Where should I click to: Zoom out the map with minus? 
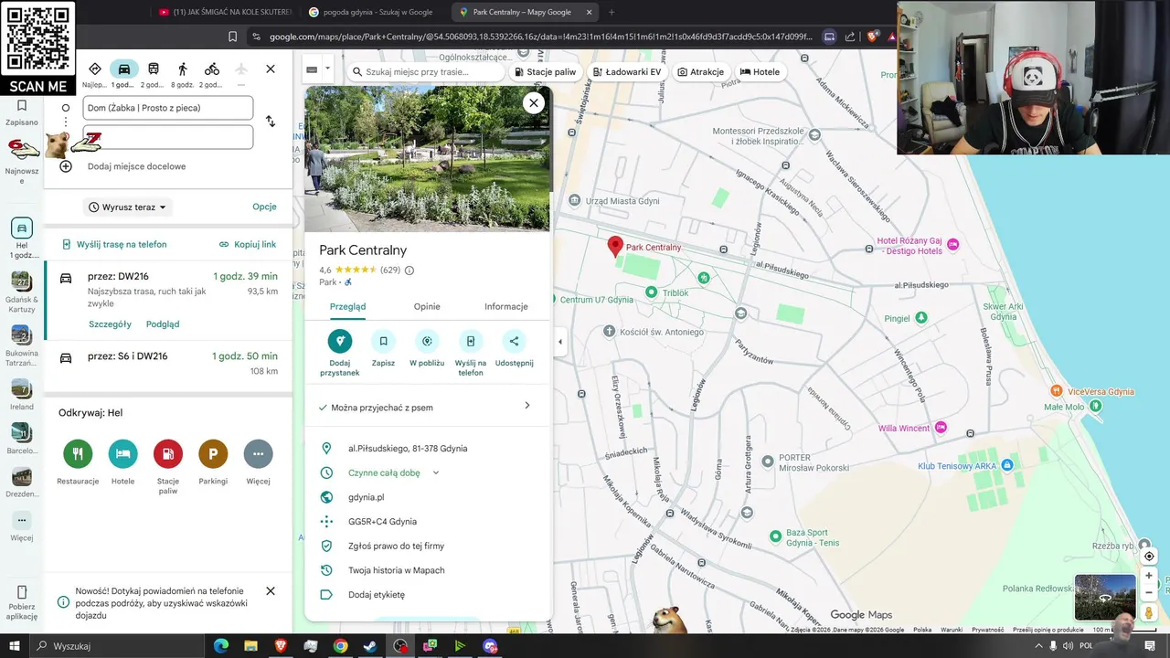point(1149,592)
